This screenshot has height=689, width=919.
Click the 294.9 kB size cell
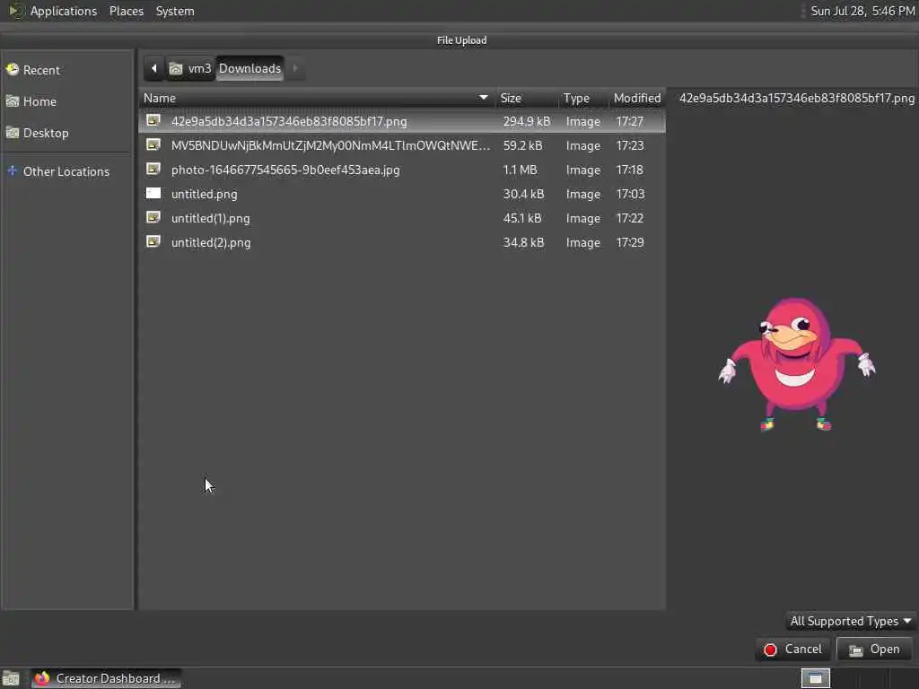(x=526, y=121)
